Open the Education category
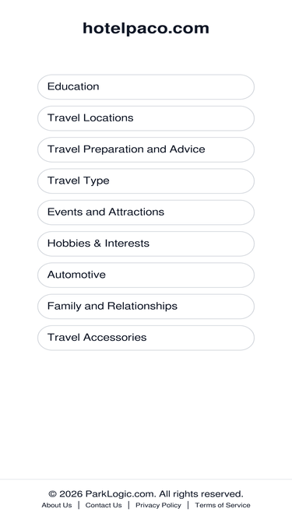 [146, 86]
